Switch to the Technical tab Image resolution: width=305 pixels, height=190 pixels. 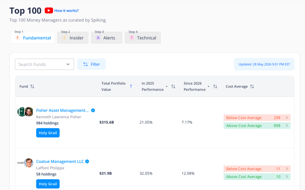(x=143, y=38)
